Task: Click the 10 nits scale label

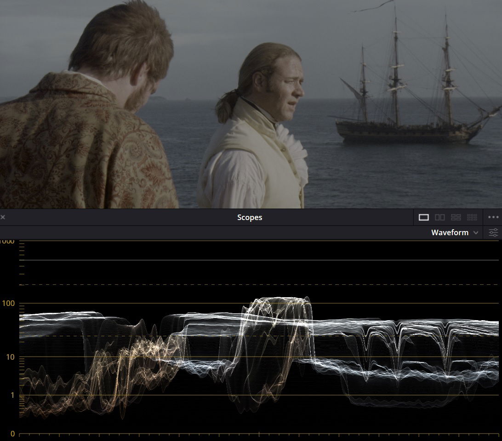Action: pyautogui.click(x=10, y=357)
